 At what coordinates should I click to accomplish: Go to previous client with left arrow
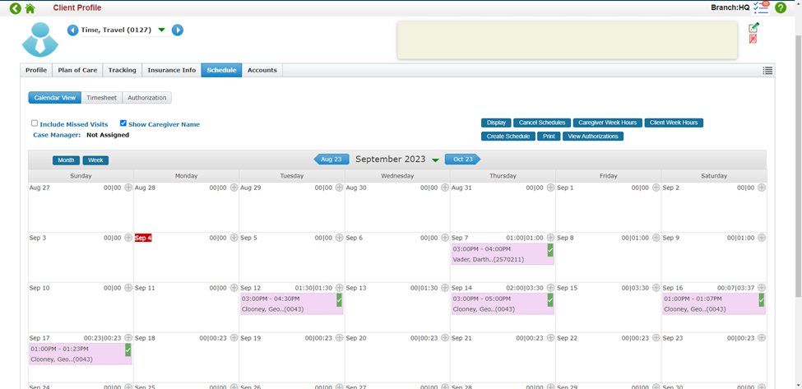click(x=72, y=30)
